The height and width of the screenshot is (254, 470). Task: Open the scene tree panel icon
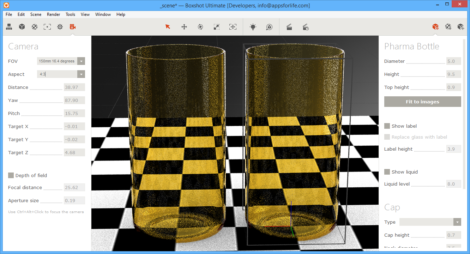(9, 27)
